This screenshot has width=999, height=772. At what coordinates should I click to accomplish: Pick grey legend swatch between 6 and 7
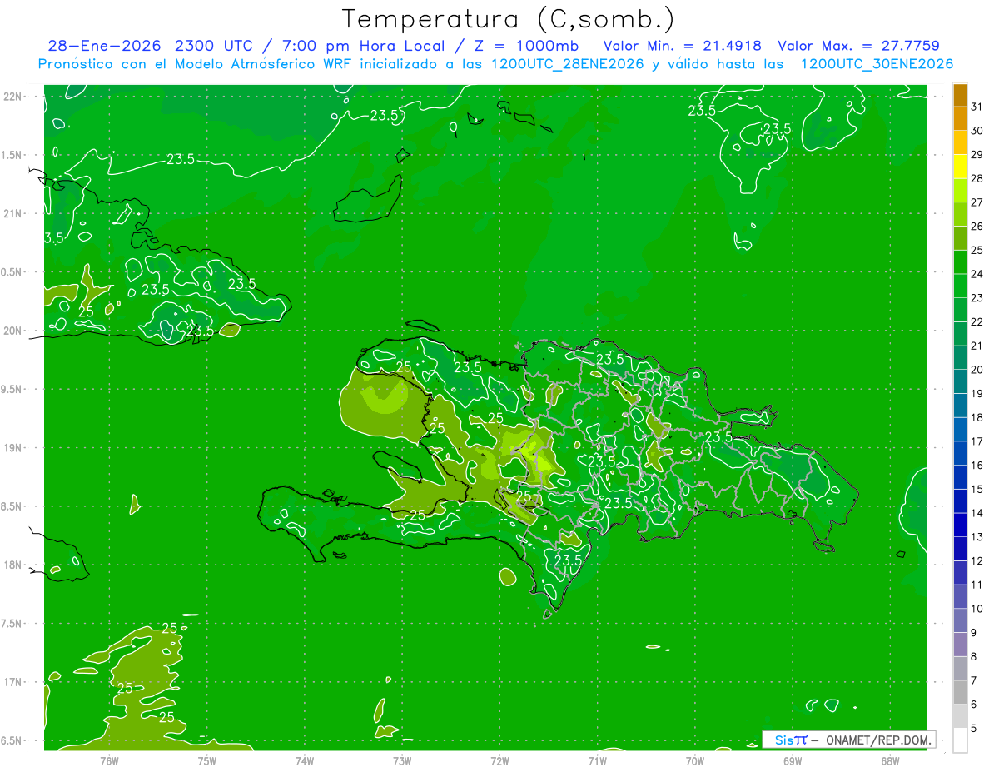point(960,692)
